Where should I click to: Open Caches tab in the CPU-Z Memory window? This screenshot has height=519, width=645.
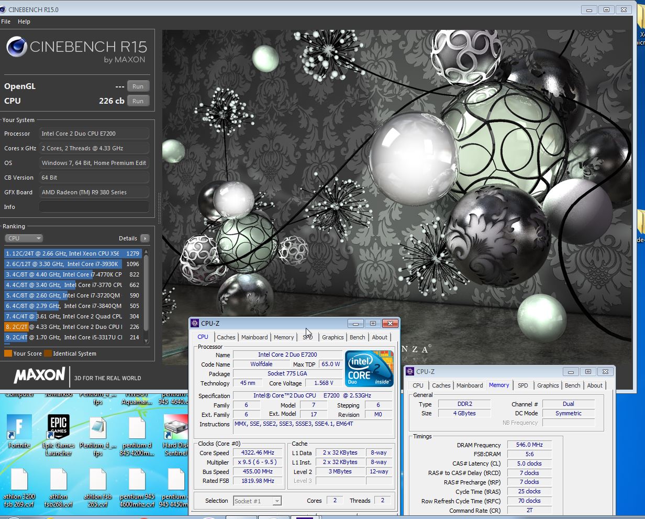441,385
